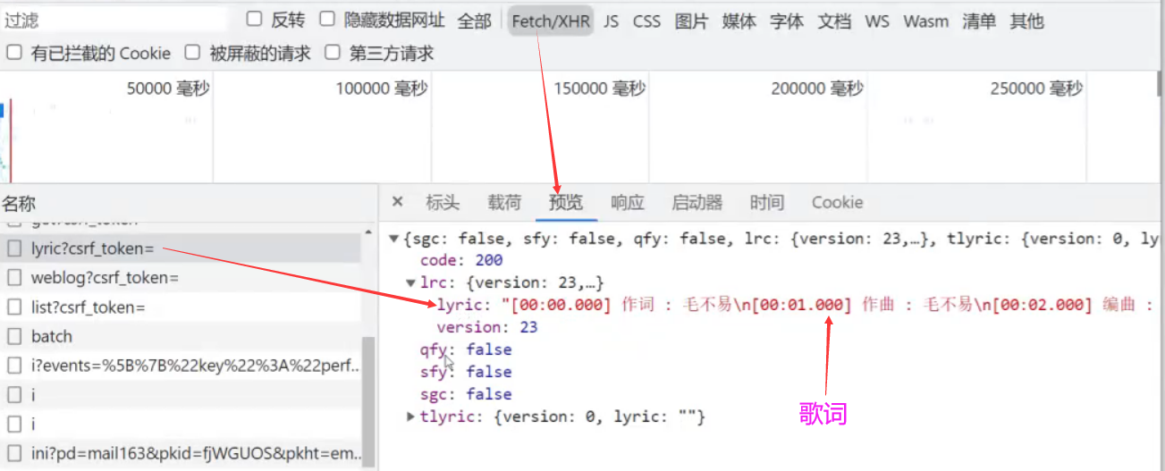Collapse the root JSON object
This screenshot has height=471, width=1165.
tap(393, 239)
